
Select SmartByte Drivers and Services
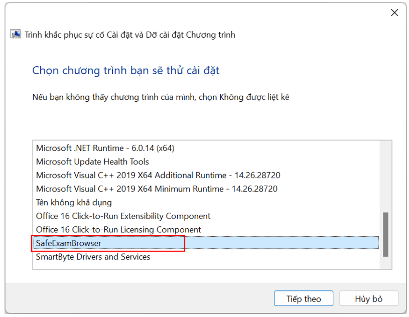93,257
